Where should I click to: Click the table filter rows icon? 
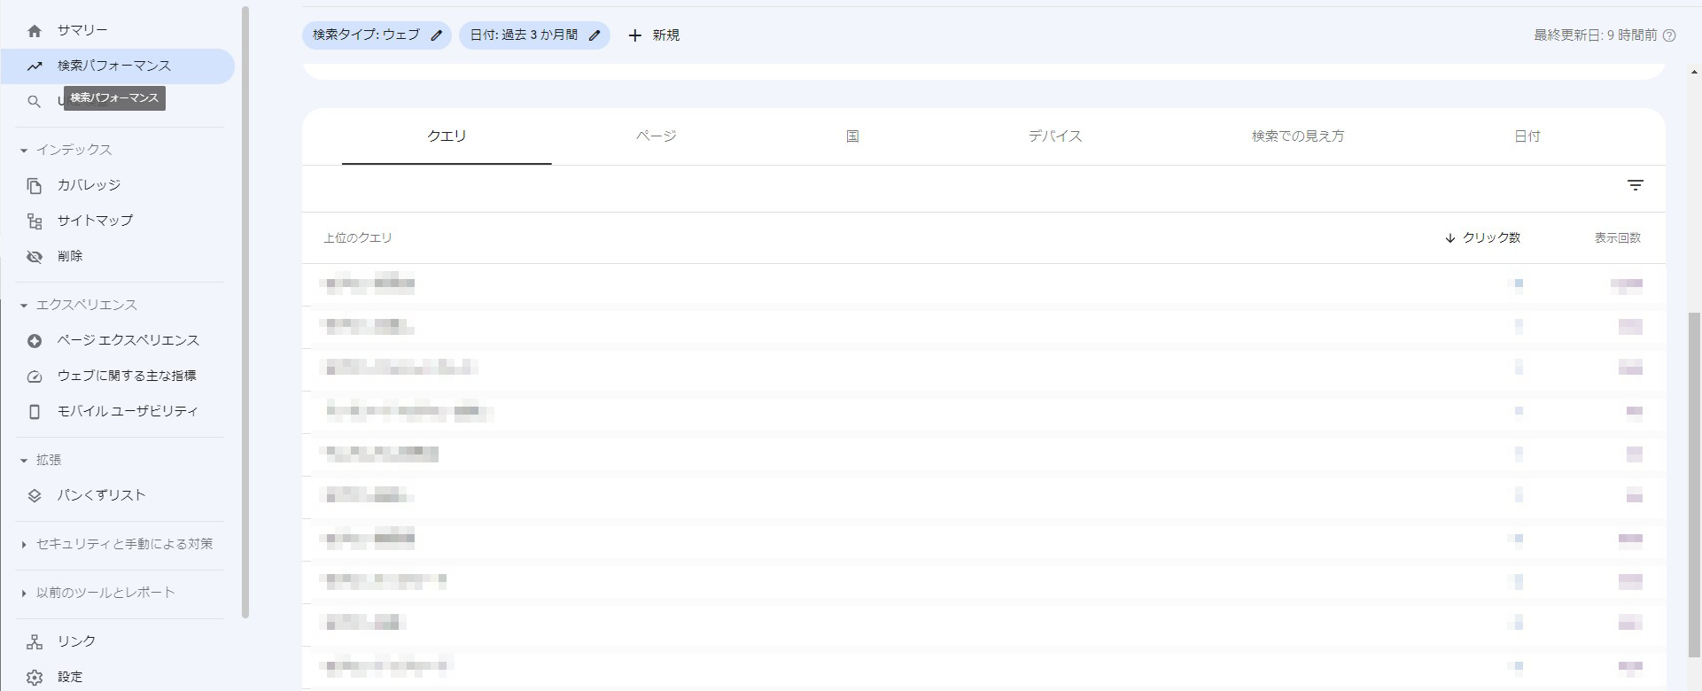pyautogui.click(x=1635, y=185)
